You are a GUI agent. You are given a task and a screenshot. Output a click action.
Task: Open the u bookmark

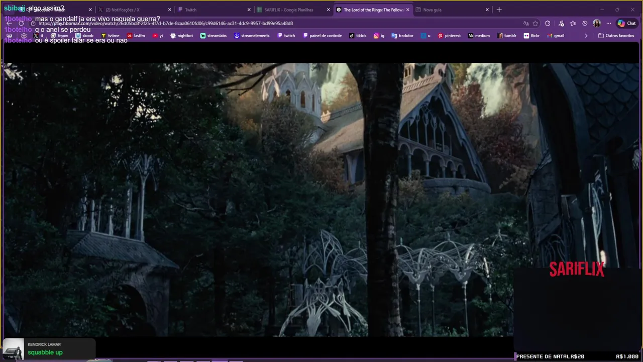coord(425,36)
